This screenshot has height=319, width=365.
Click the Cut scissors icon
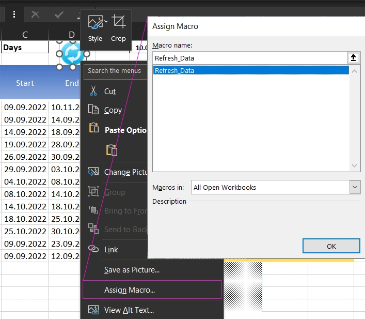point(93,91)
